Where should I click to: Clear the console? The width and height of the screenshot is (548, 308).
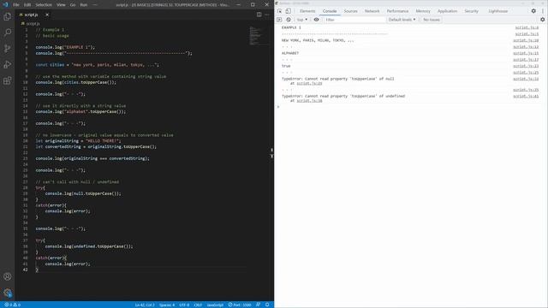[x=289, y=20]
